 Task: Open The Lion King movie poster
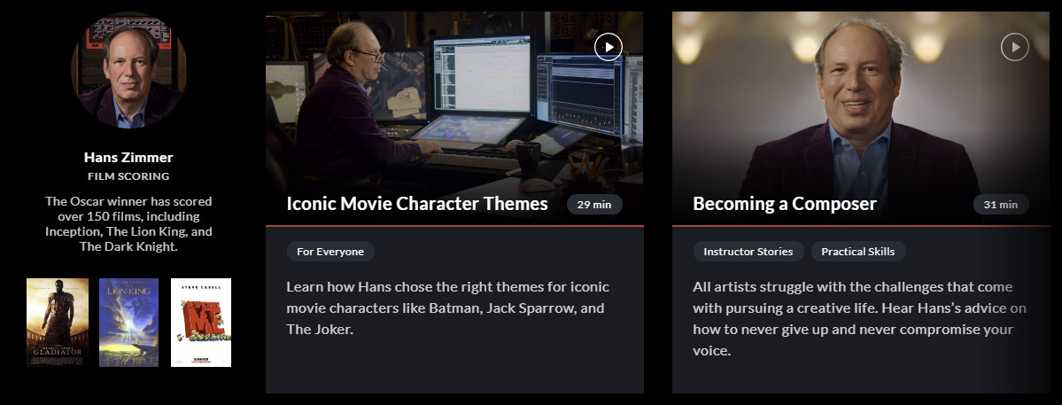coord(128,323)
